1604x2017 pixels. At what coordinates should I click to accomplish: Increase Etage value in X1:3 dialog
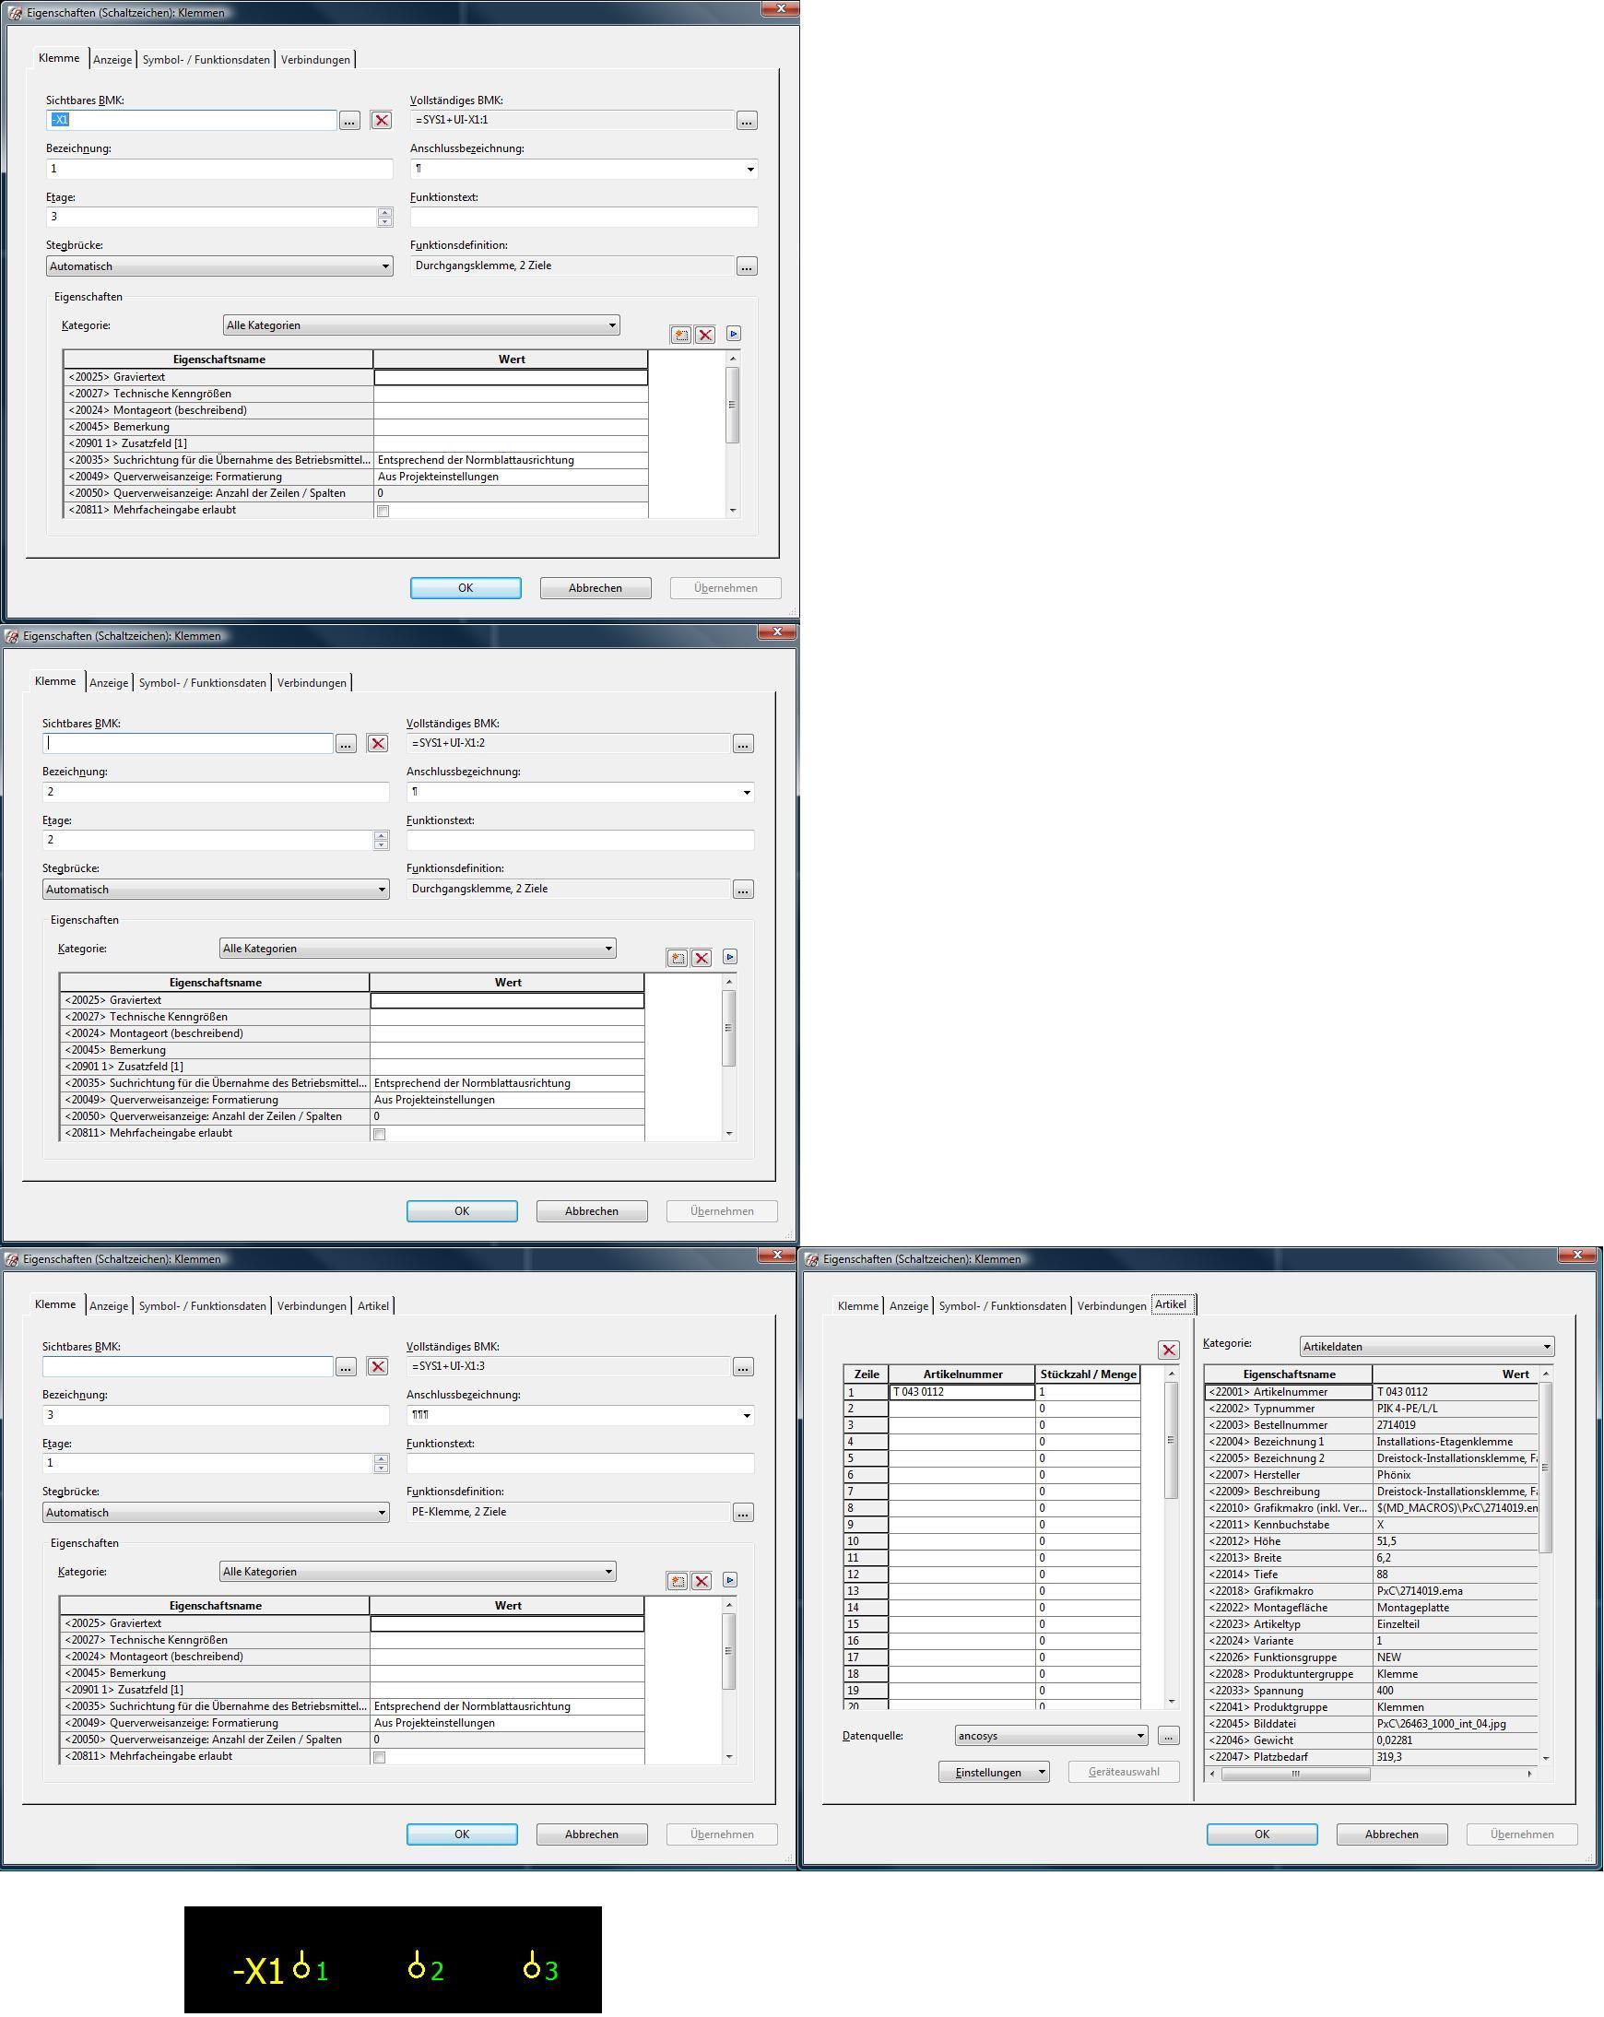(381, 1458)
